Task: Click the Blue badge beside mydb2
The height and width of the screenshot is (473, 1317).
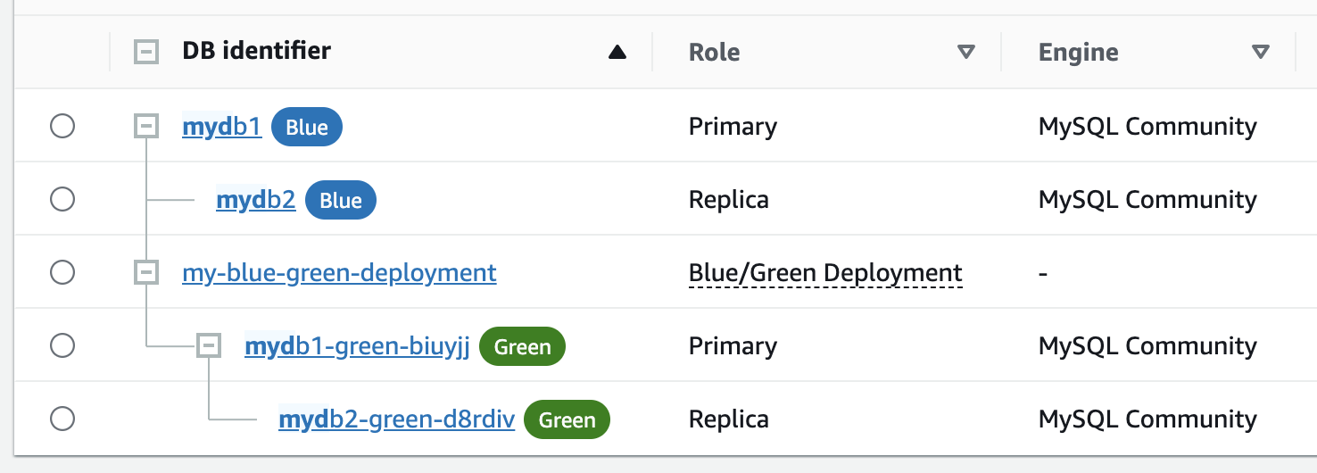Action: (340, 201)
